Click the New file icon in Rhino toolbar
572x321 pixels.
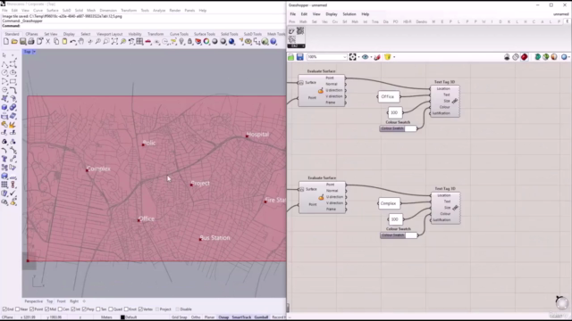[x=6, y=42]
